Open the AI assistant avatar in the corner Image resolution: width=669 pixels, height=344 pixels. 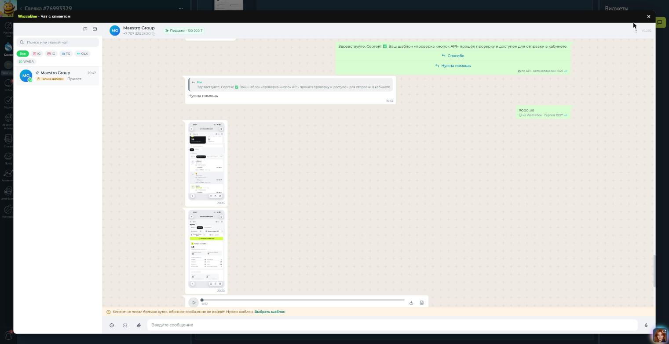659,335
